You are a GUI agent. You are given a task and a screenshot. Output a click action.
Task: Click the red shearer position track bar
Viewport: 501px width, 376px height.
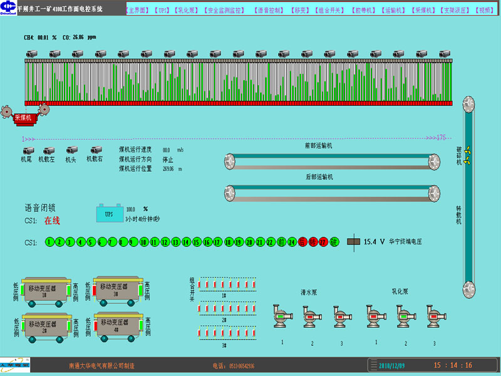point(238,103)
